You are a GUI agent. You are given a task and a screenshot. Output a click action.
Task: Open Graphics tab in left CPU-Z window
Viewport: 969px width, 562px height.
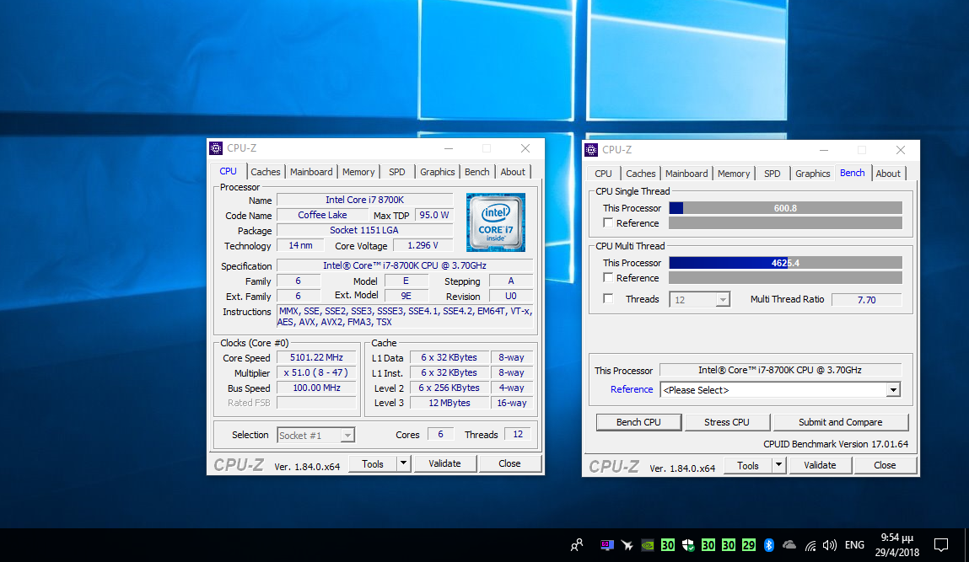click(437, 172)
